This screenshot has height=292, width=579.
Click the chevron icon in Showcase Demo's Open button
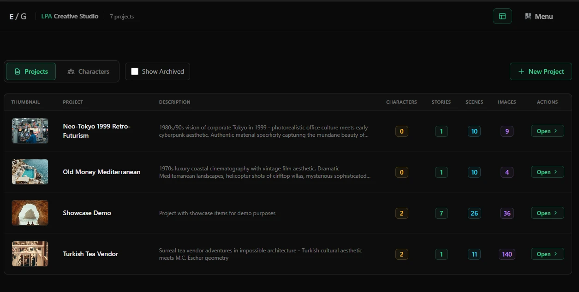click(x=555, y=213)
